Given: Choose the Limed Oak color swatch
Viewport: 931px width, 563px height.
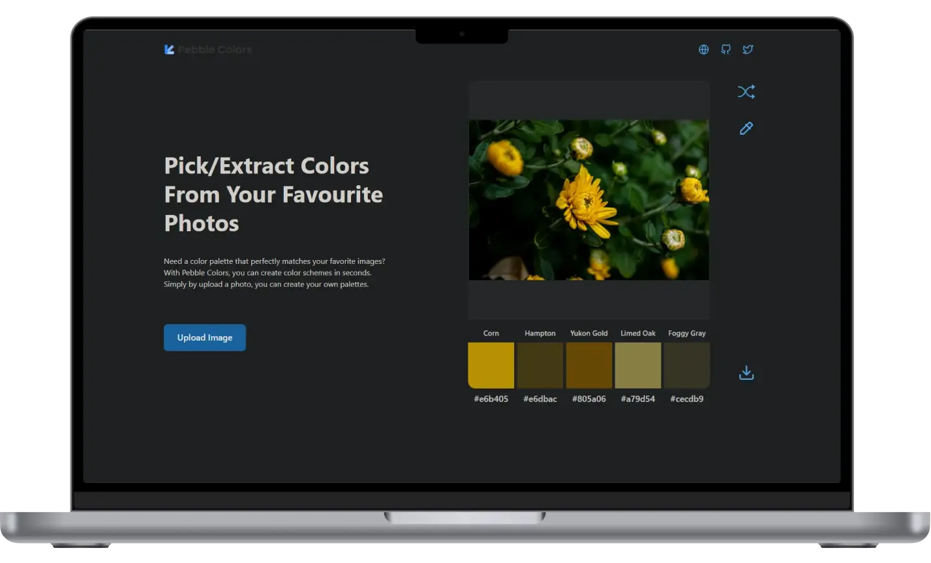Looking at the screenshot, I should pyautogui.click(x=637, y=366).
